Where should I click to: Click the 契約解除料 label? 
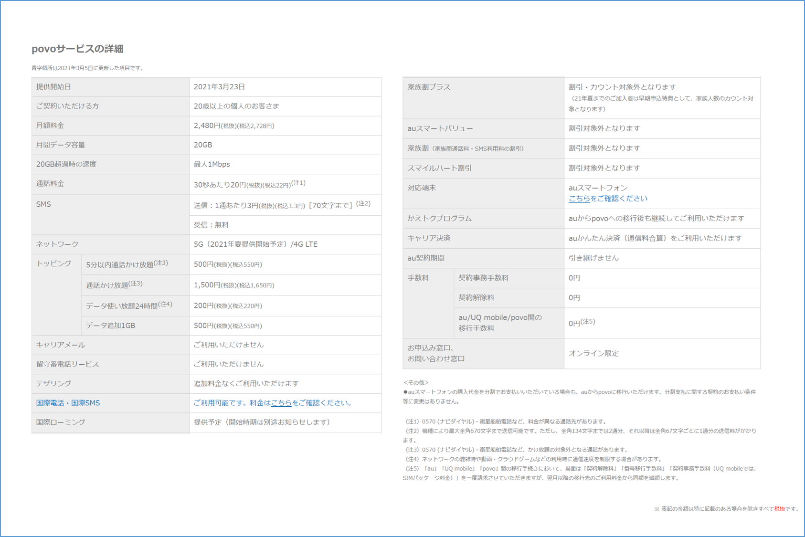476,297
